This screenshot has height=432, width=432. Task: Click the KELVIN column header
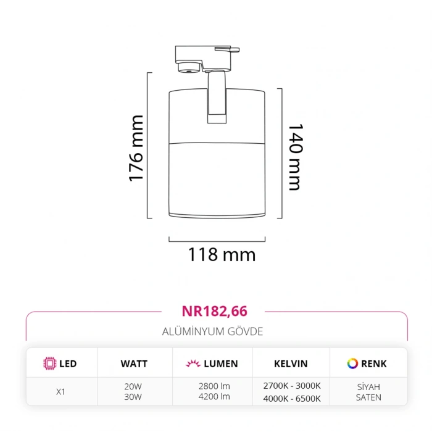coord(290,363)
